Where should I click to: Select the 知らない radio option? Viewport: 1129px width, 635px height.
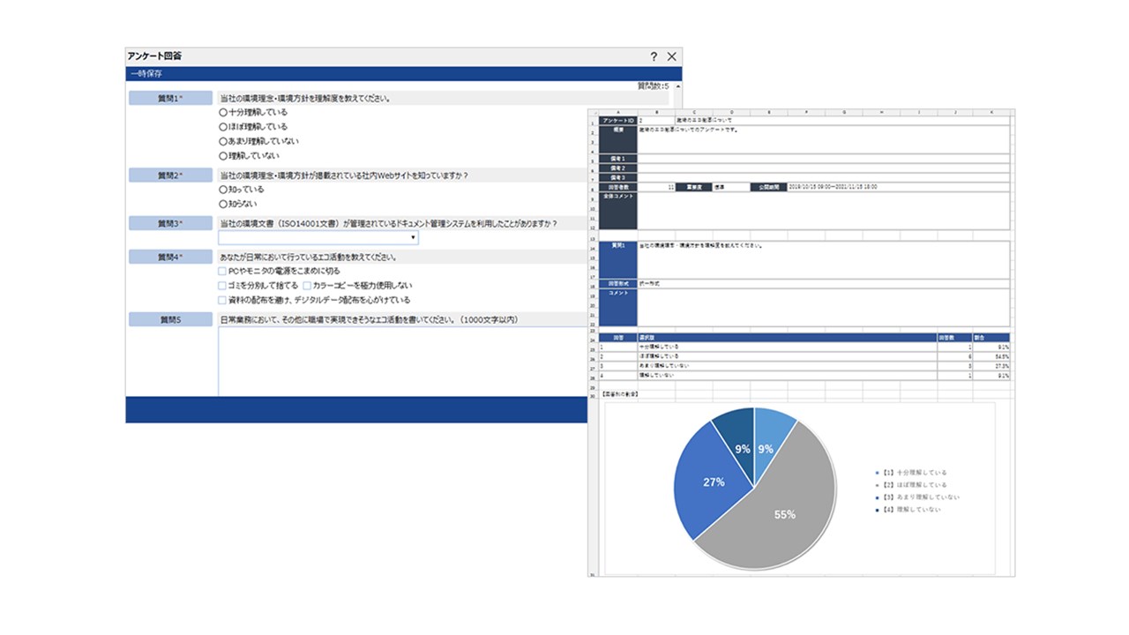pos(223,204)
